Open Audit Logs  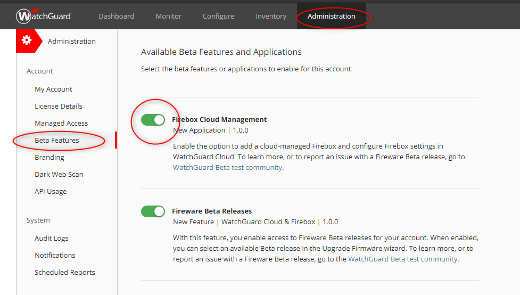tap(52, 238)
